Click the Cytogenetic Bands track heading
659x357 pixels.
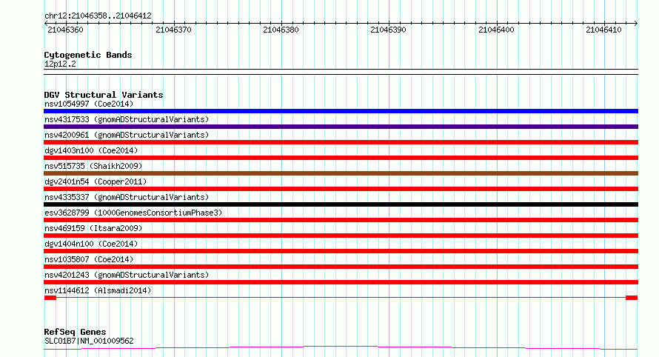point(88,55)
